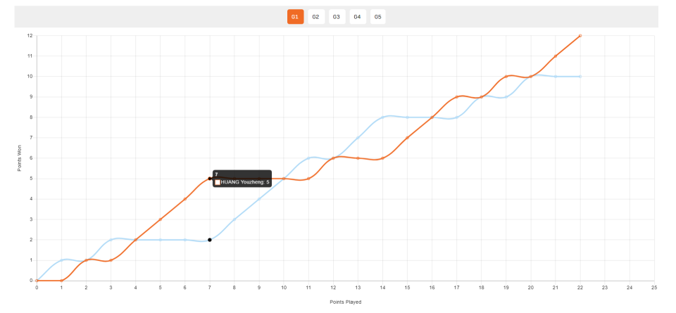Select blue data point at 8 points played
The height and width of the screenshot is (313, 676).
pyautogui.click(x=234, y=219)
